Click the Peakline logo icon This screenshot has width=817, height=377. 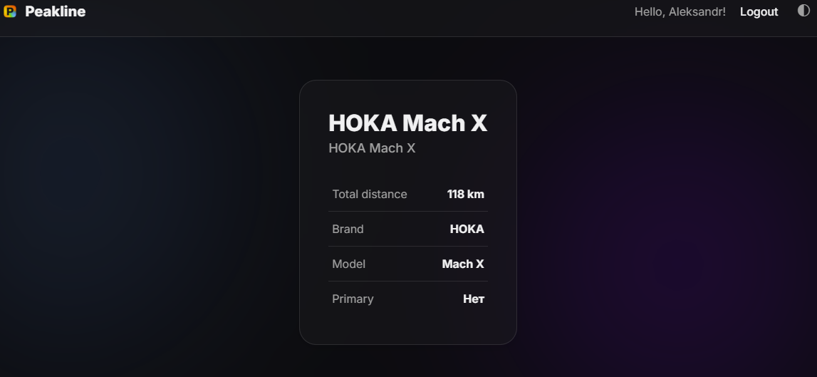[10, 11]
